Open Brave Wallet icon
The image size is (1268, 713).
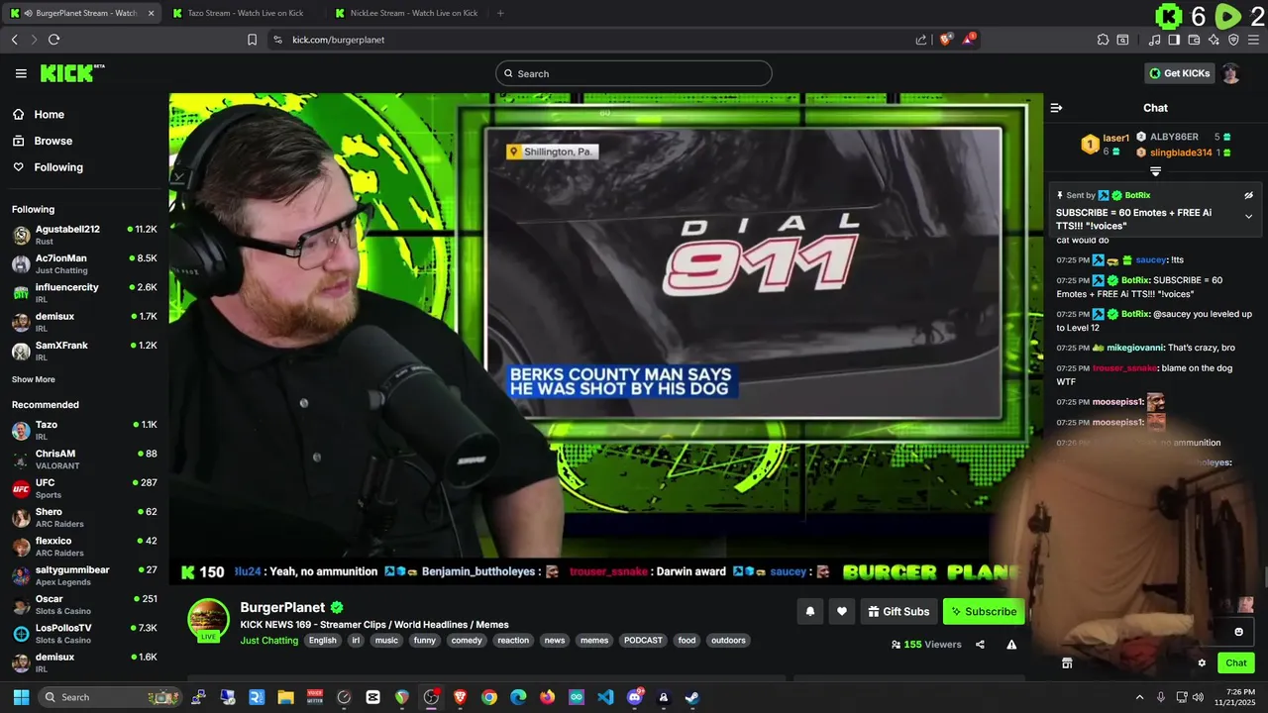1194,40
